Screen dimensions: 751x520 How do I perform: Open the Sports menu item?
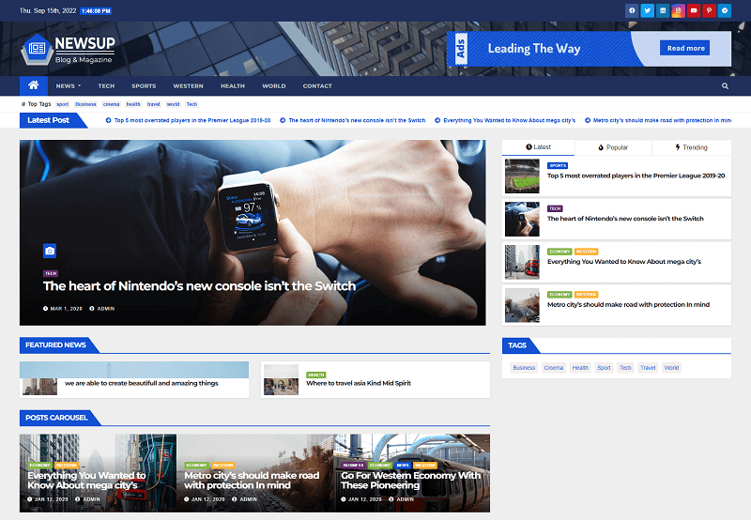144,86
